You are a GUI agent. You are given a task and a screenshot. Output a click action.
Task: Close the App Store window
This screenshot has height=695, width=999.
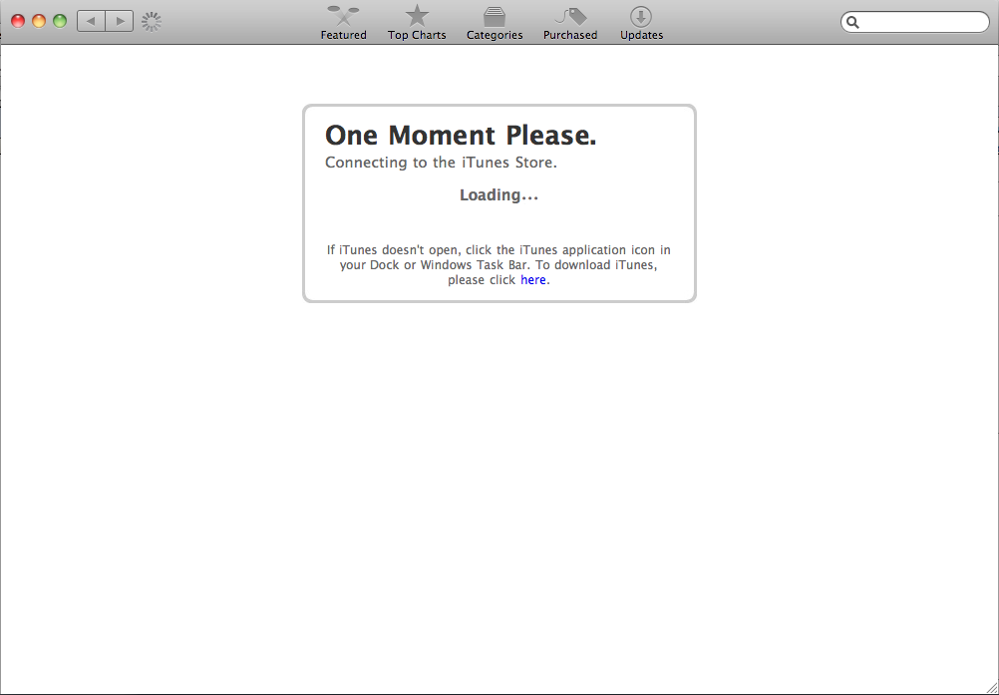19,21
